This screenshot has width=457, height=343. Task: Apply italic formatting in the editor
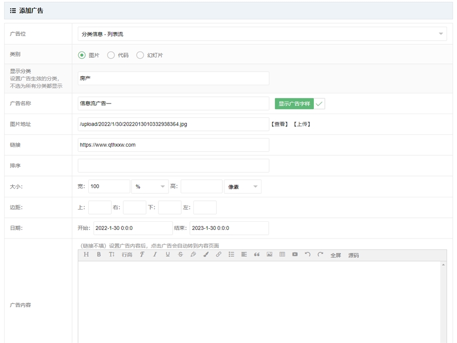point(155,255)
